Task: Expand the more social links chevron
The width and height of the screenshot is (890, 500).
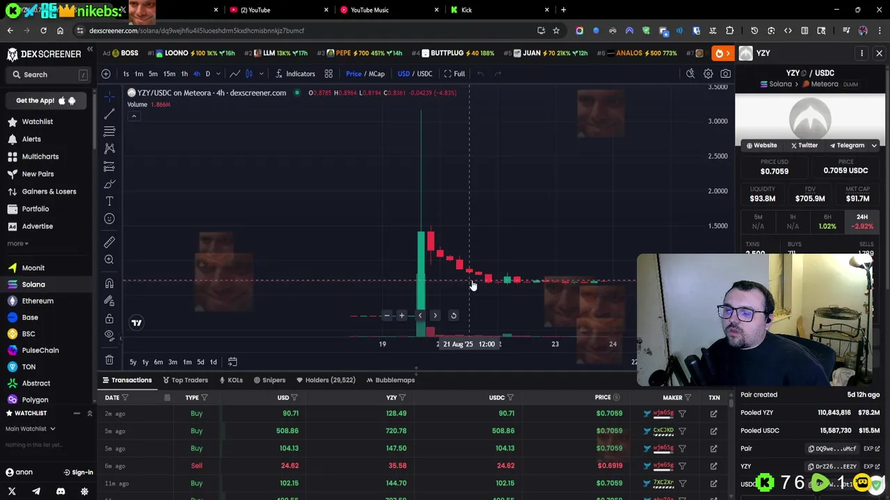Action: click(x=874, y=145)
